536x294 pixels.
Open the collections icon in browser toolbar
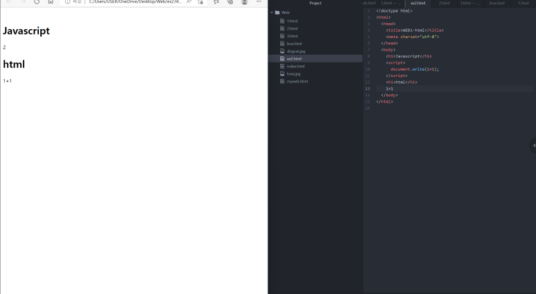coord(230,2)
